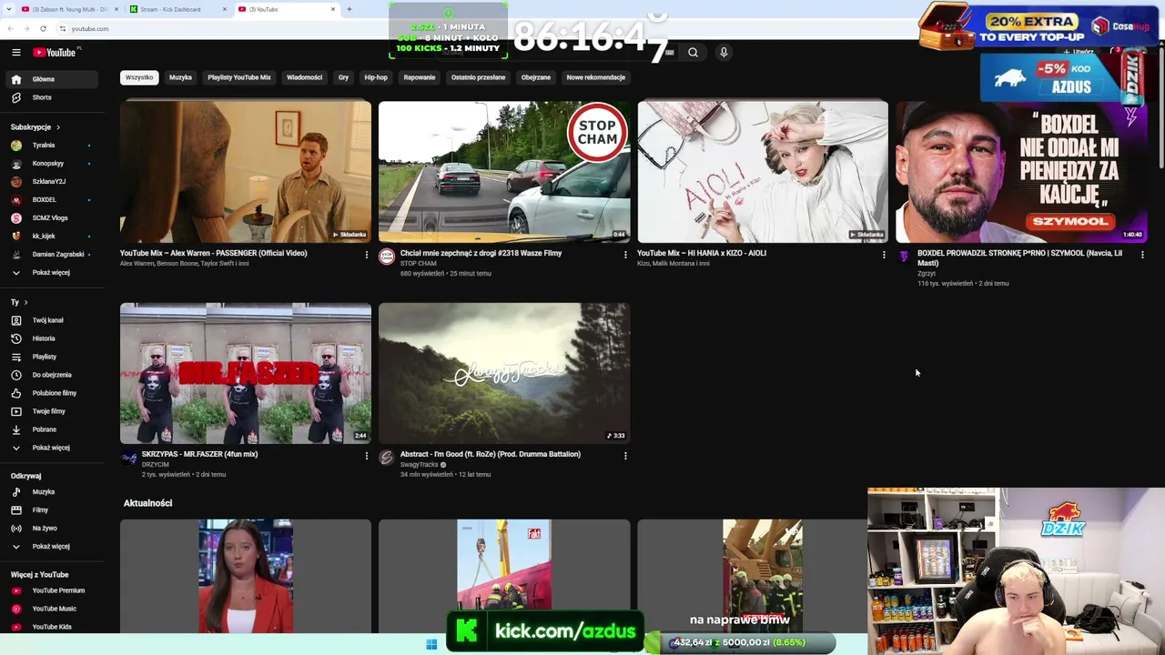
Task: Open the Ty section header
Action: coord(19,302)
